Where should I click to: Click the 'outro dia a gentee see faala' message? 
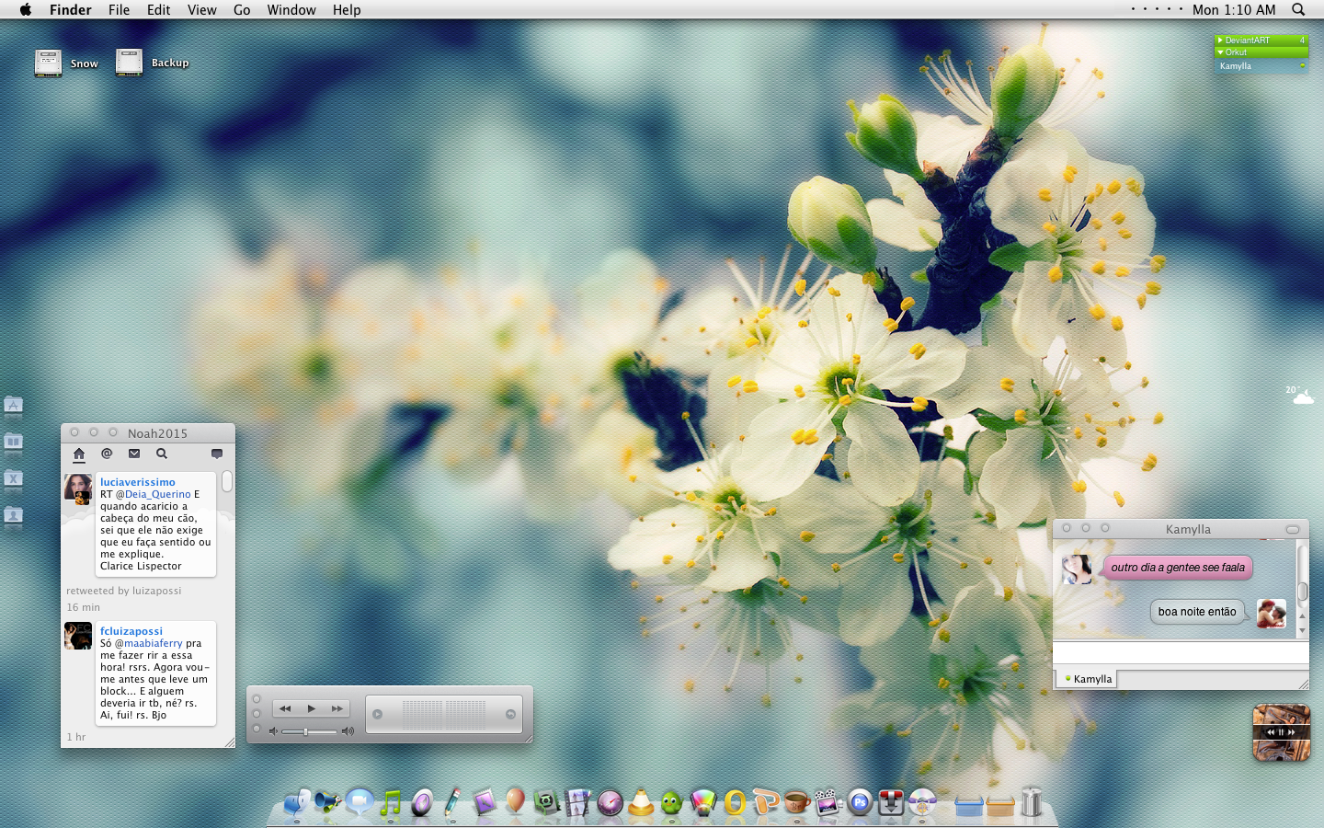(x=1178, y=568)
